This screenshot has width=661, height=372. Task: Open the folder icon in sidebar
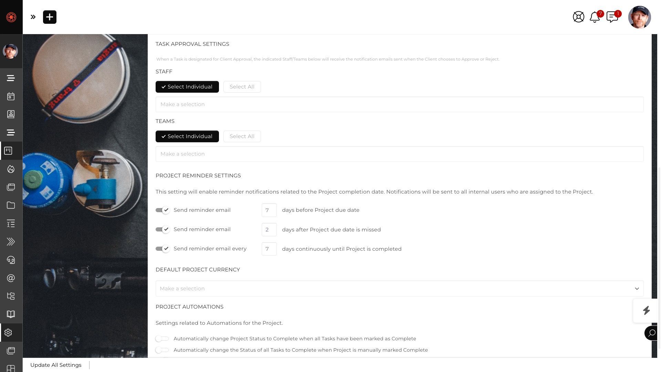[x=11, y=205]
